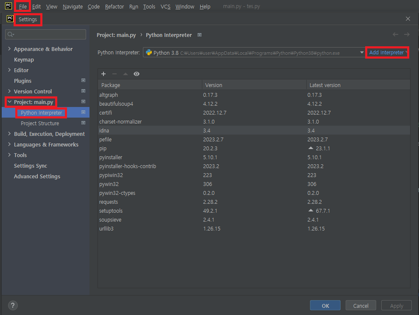Click the settings search field
Image resolution: width=419 pixels, height=315 pixels.
point(45,34)
